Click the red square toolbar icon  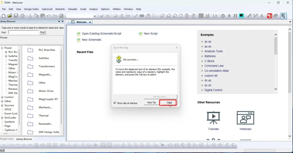tap(269, 16)
